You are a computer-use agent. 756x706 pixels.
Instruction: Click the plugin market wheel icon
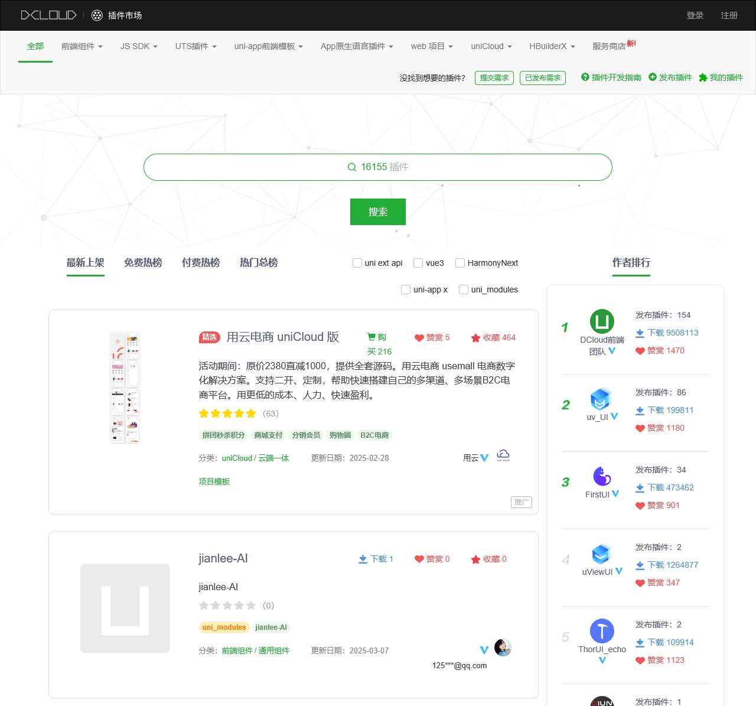point(97,15)
